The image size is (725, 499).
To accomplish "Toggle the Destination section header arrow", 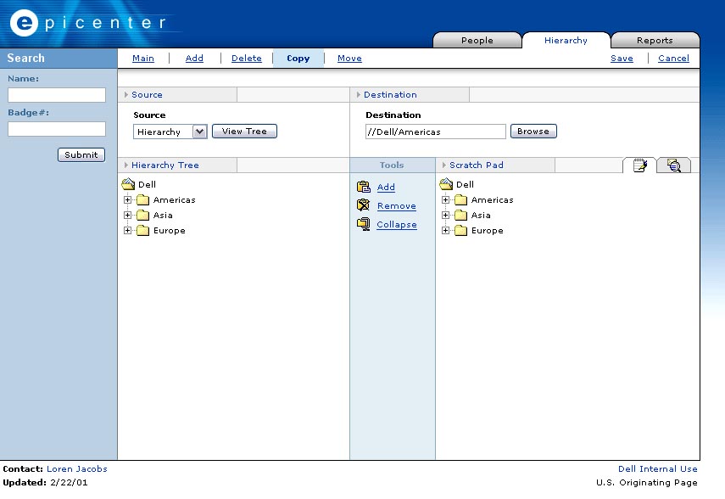I will pos(359,94).
